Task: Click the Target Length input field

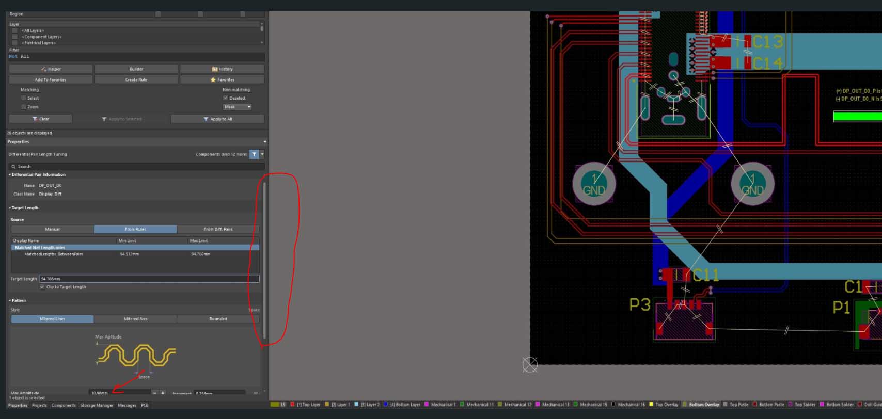Action: coord(149,279)
